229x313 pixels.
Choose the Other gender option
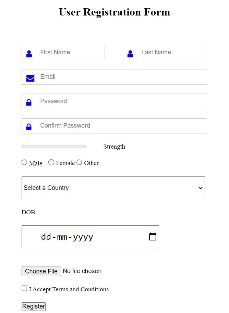click(x=79, y=162)
